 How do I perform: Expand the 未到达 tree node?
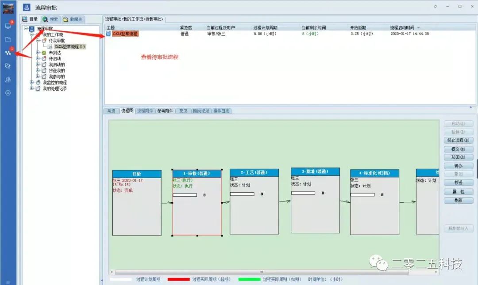[38, 53]
